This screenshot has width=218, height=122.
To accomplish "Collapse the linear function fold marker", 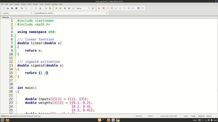I will [16, 47].
